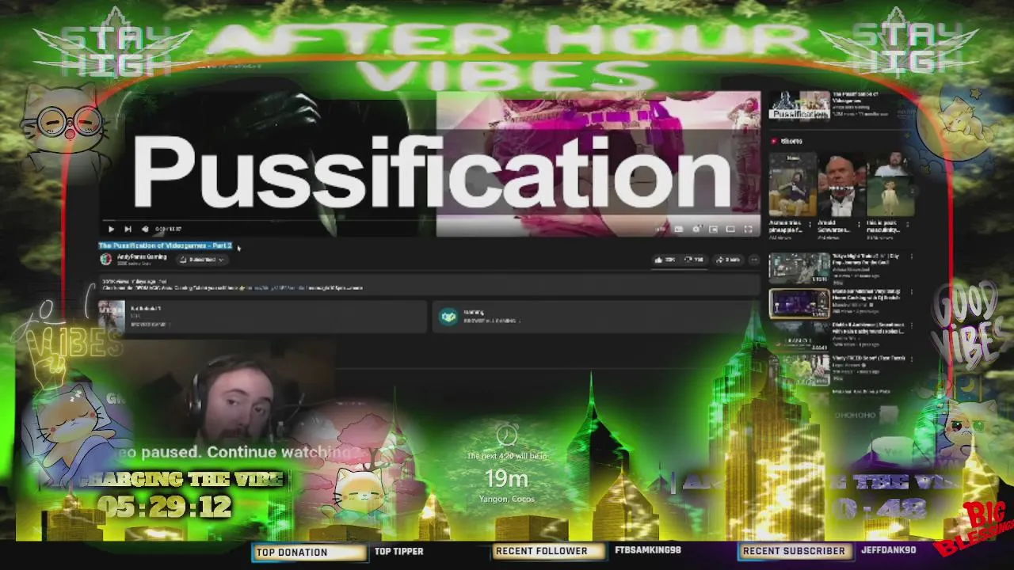Select the RECENT SUBSCRIBER label
Image resolution: width=1014 pixels, height=570 pixels.
click(794, 551)
